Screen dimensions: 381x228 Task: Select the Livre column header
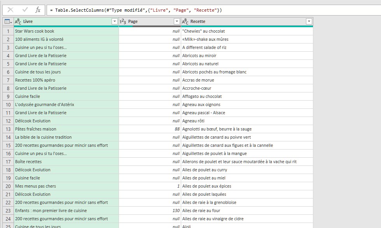click(x=62, y=21)
